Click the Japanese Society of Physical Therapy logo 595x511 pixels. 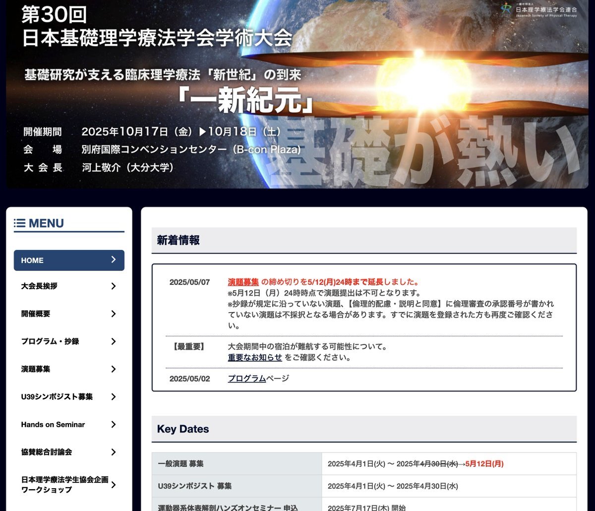click(538, 9)
